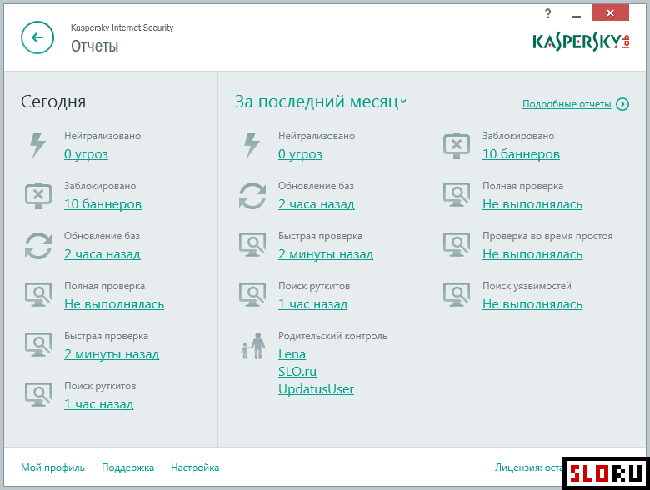Click the update arrows icon in the monthly report

252,196
